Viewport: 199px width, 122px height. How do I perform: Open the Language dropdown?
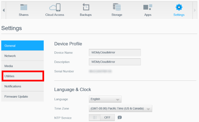pos(105,99)
